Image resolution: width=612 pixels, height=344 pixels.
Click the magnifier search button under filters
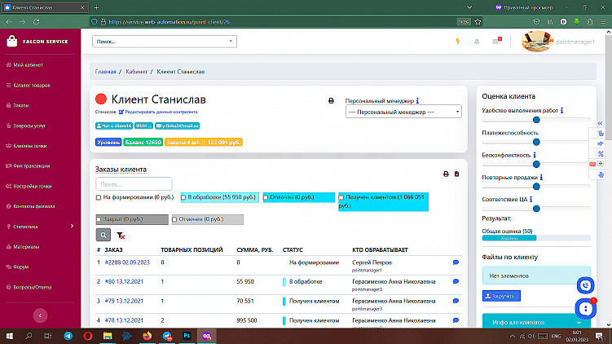pyautogui.click(x=103, y=235)
